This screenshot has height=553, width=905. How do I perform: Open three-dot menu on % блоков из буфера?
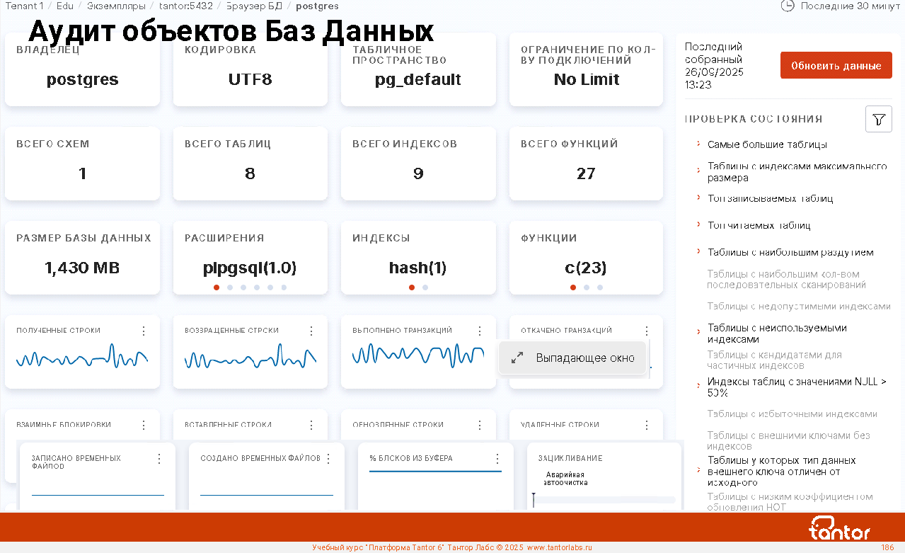tap(497, 459)
